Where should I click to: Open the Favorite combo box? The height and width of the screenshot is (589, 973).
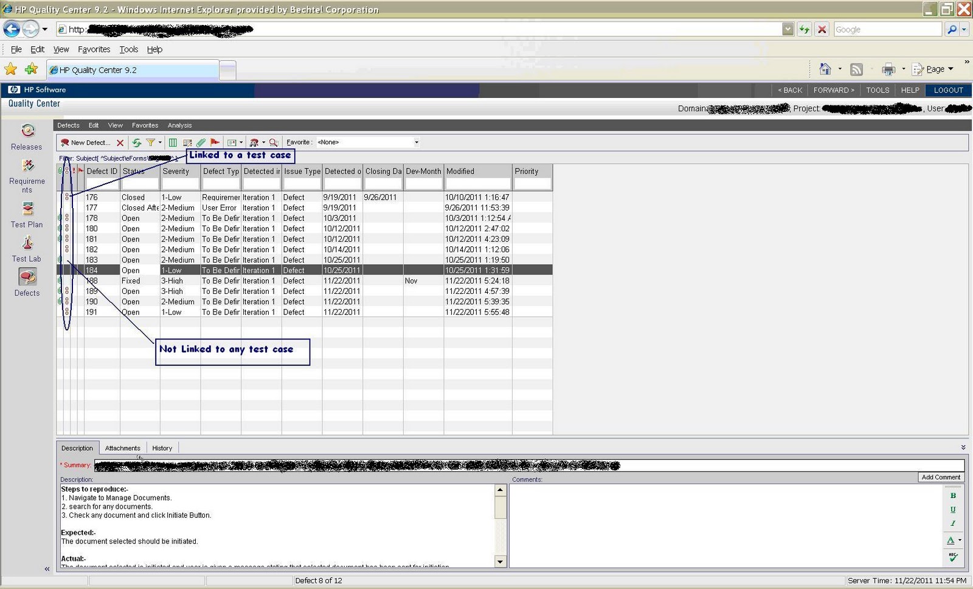tap(368, 142)
